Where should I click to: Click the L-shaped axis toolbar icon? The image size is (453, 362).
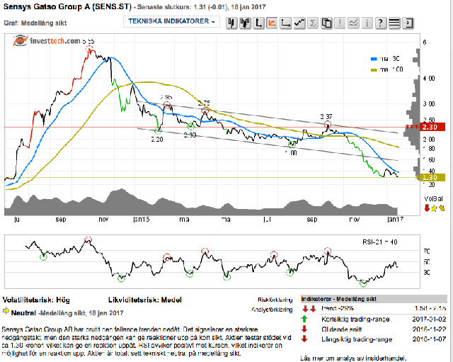pyautogui.click(x=258, y=23)
